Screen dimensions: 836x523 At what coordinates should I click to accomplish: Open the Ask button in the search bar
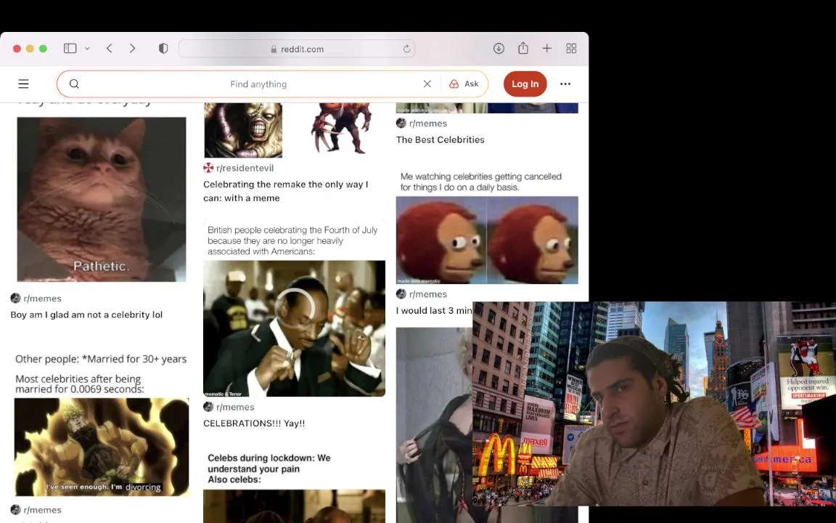coord(464,84)
